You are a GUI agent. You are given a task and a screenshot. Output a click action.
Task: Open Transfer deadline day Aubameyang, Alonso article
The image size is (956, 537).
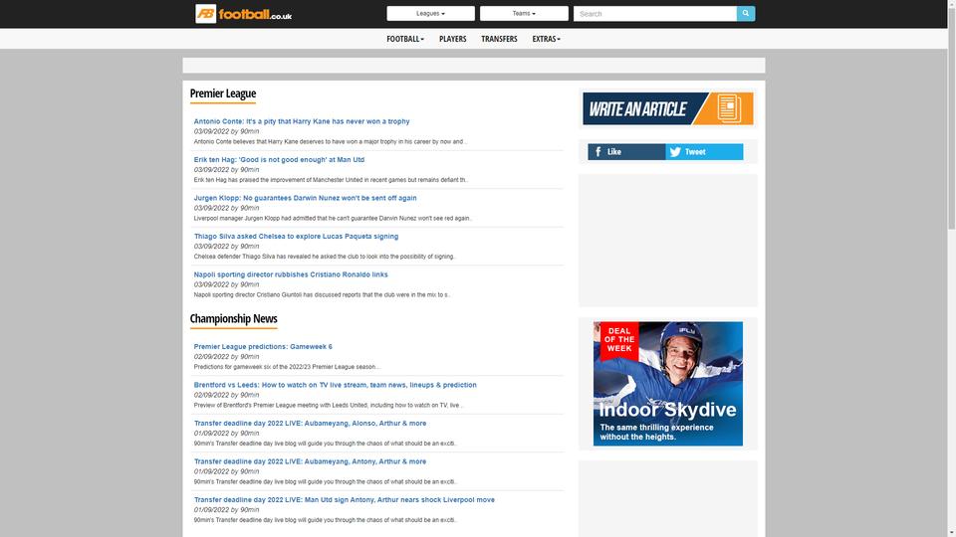(x=311, y=424)
